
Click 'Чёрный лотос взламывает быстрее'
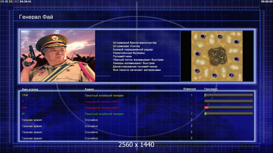[138, 60]
